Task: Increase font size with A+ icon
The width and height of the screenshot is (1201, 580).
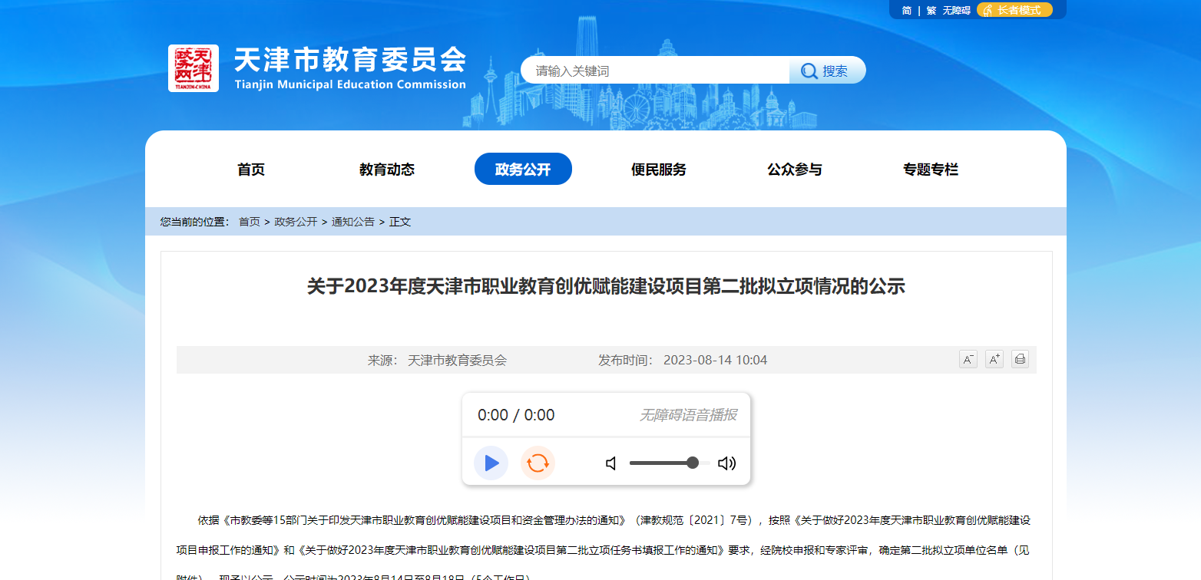Action: pyautogui.click(x=994, y=359)
